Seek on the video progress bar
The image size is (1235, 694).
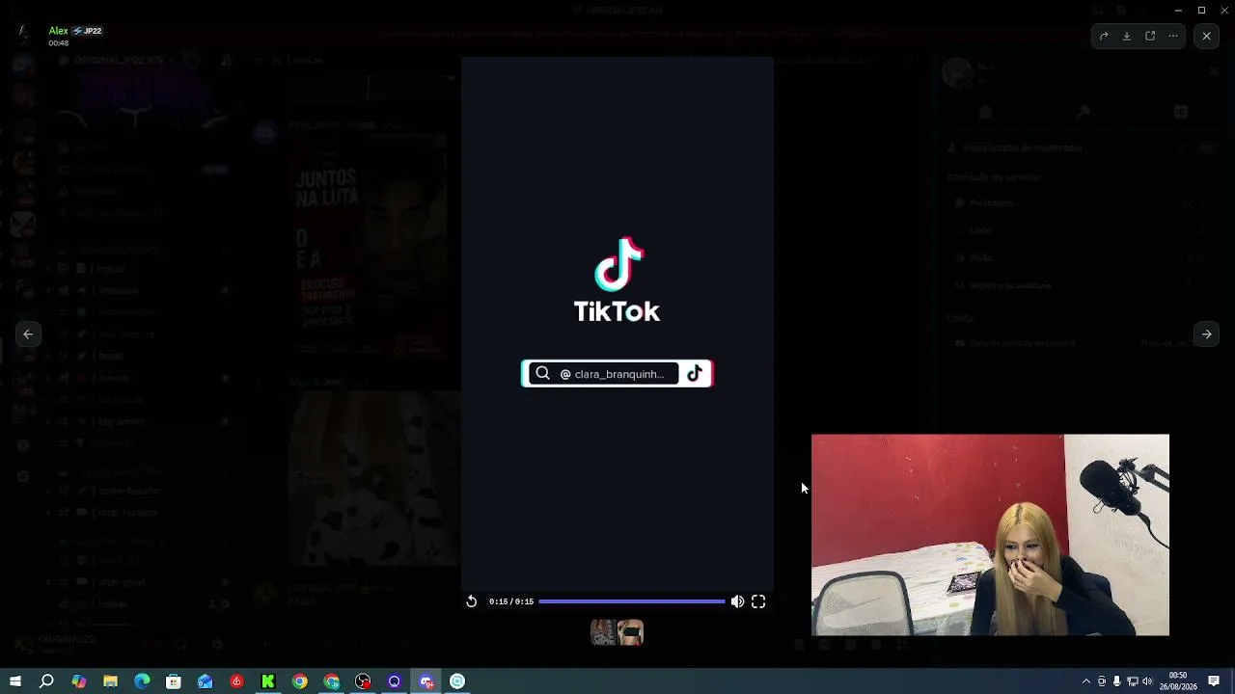point(632,601)
